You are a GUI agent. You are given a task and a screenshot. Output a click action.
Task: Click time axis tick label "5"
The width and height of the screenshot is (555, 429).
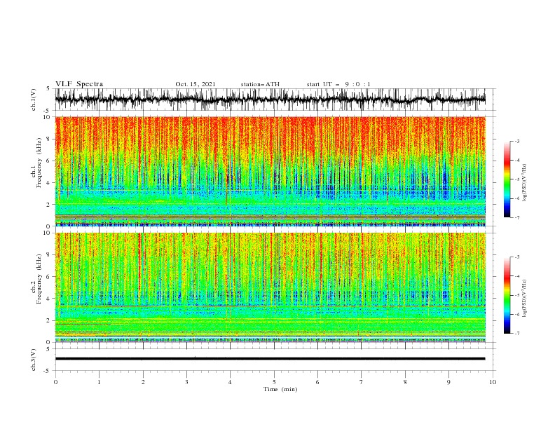[x=274, y=382]
